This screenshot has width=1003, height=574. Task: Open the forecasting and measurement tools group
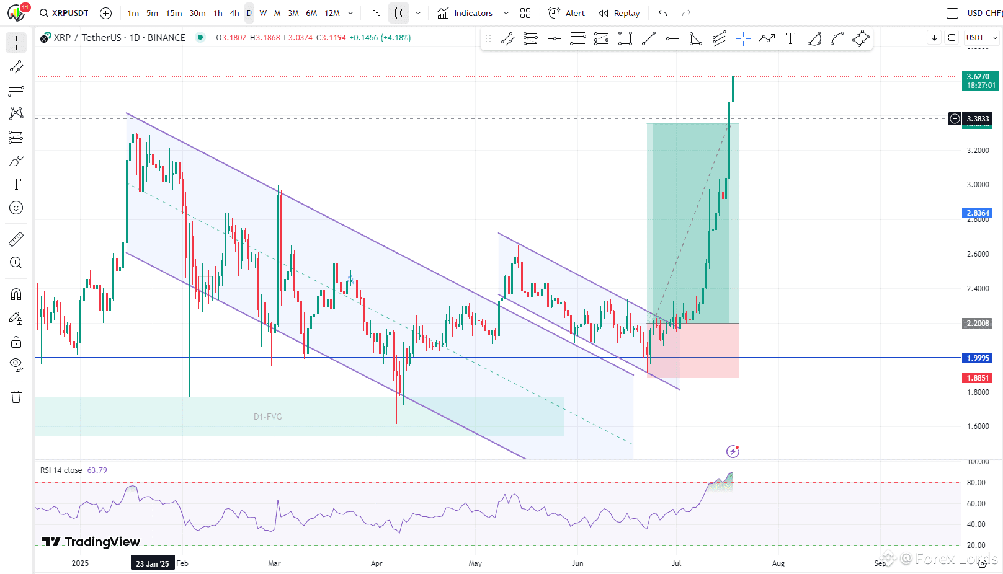[16, 137]
